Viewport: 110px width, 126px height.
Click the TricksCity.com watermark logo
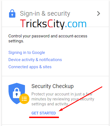53,24
